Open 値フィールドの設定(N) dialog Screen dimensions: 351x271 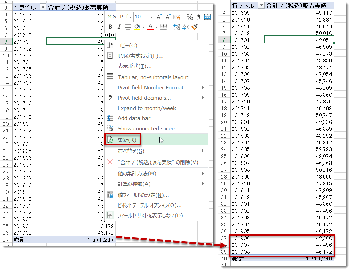click(x=157, y=195)
